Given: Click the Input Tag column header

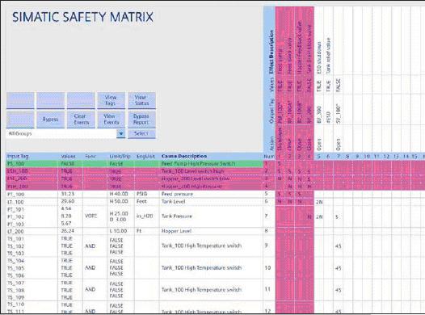Looking at the screenshot, I should tap(18, 156).
